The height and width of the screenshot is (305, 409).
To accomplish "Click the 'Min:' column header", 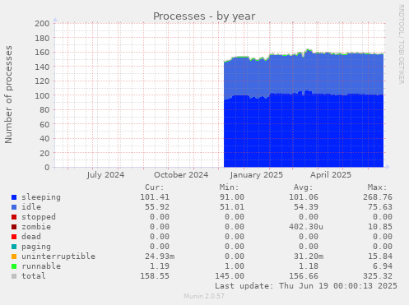I will coord(229,187).
